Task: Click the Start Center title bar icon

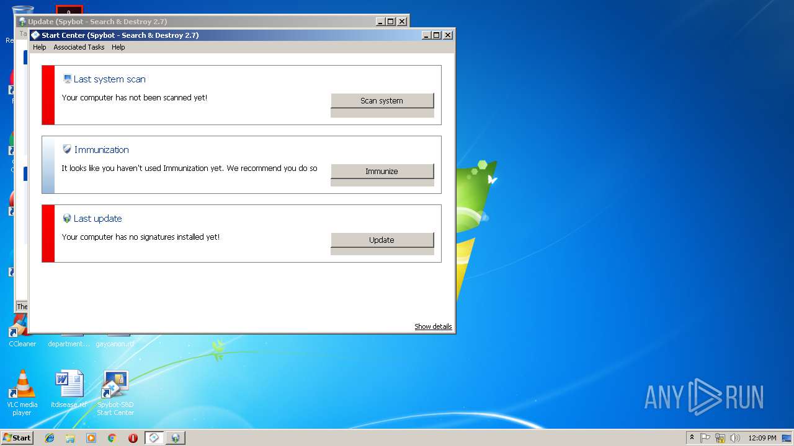Action: 36,35
